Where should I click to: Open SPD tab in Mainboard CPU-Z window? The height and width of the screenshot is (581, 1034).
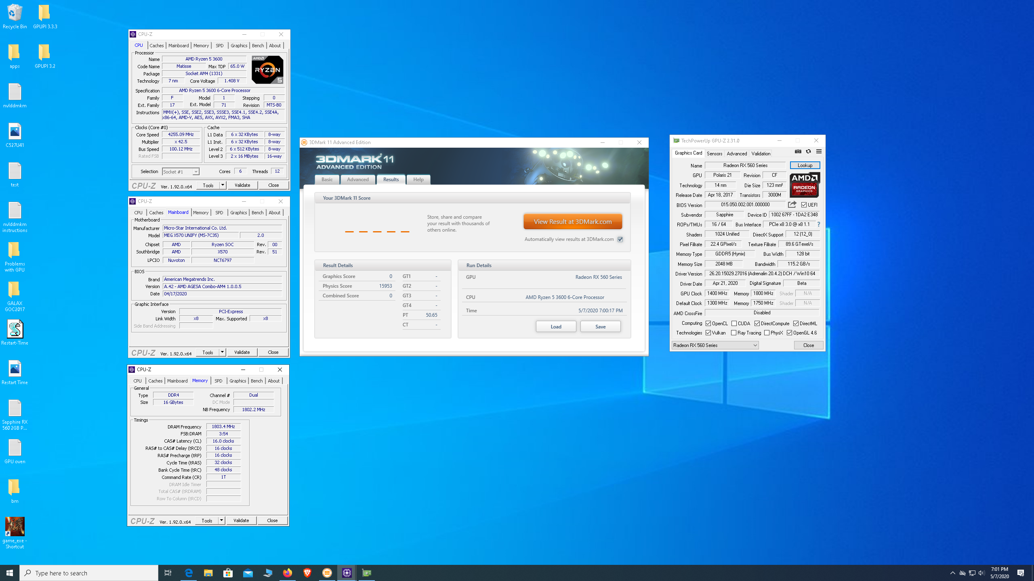219,213
